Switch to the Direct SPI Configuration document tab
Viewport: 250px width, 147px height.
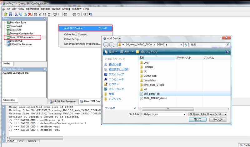pos(91,101)
